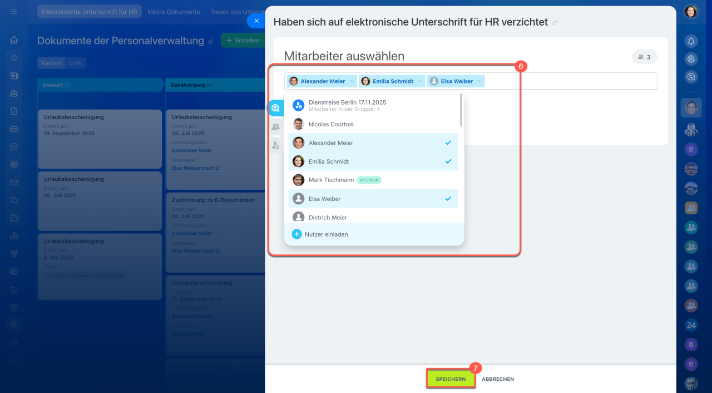Click the home icon in left sidebar
This screenshot has height=393, width=712.
[x=14, y=40]
